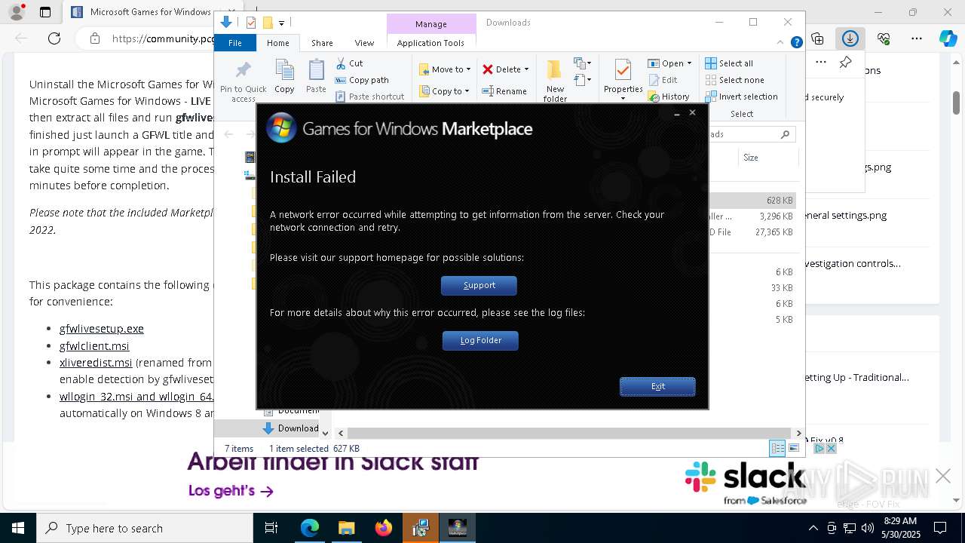Open the Open dropdown in Explorer ribbon
Viewport: 965px width, 543px height.
(669, 63)
